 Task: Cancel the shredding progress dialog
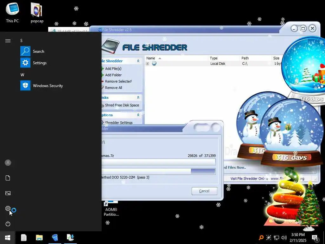(204, 191)
